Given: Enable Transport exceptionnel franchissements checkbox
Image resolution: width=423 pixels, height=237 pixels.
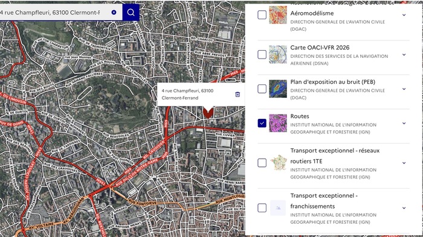Looking at the screenshot, I should point(262,207).
